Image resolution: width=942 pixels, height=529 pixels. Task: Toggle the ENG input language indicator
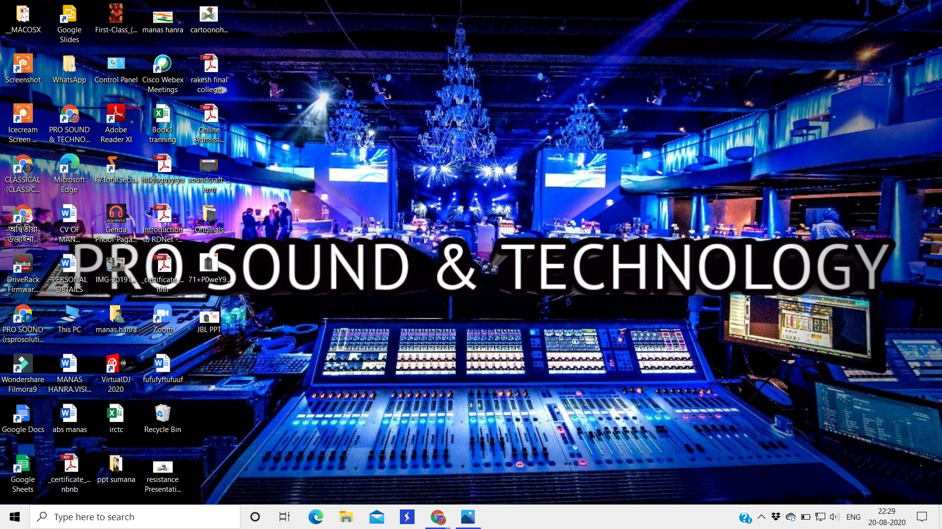tap(854, 516)
